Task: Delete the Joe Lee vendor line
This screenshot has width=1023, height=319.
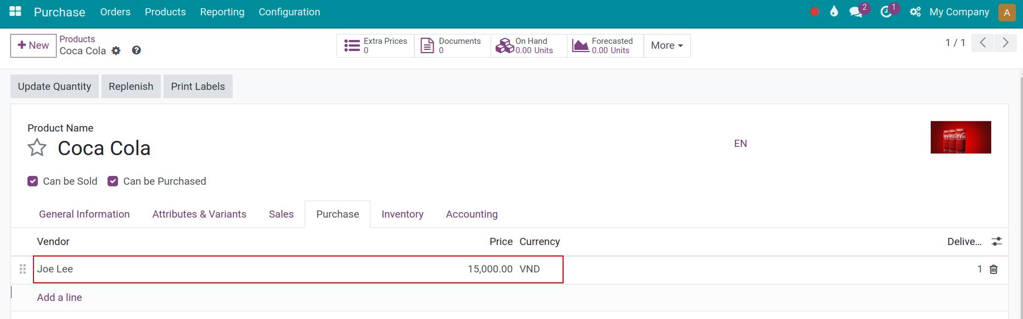Action: (993, 269)
